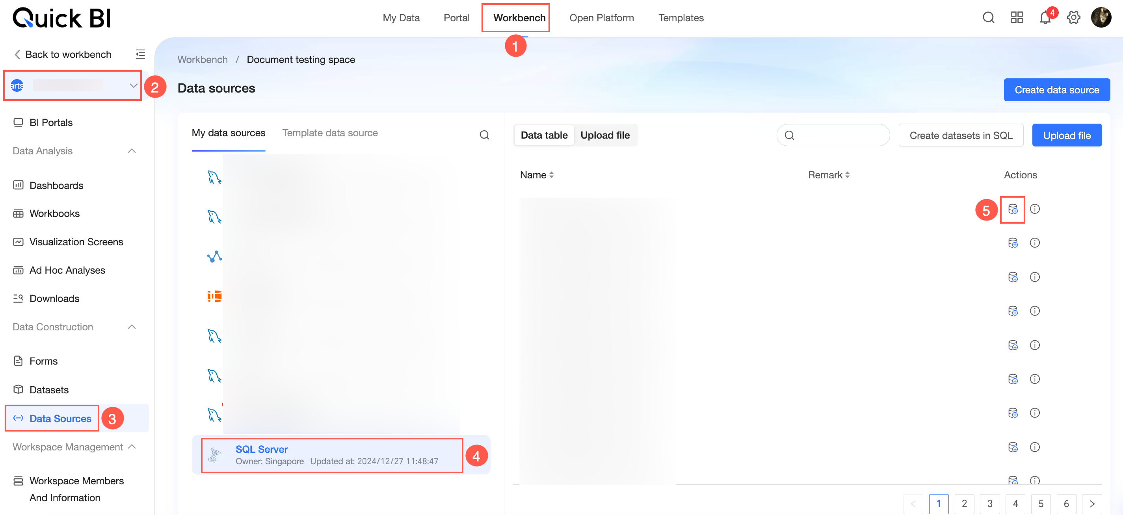Click the info icon in the fifth table row
The image size is (1123, 515).
click(x=1034, y=345)
